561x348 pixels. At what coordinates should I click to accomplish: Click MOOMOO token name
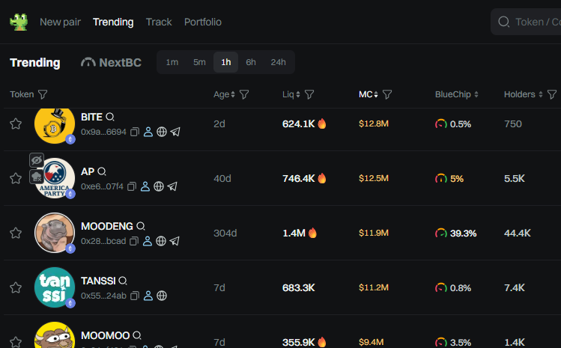[x=105, y=335]
